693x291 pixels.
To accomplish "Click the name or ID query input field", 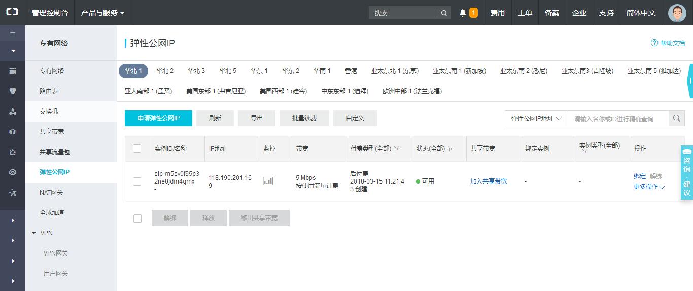I will 618,118.
